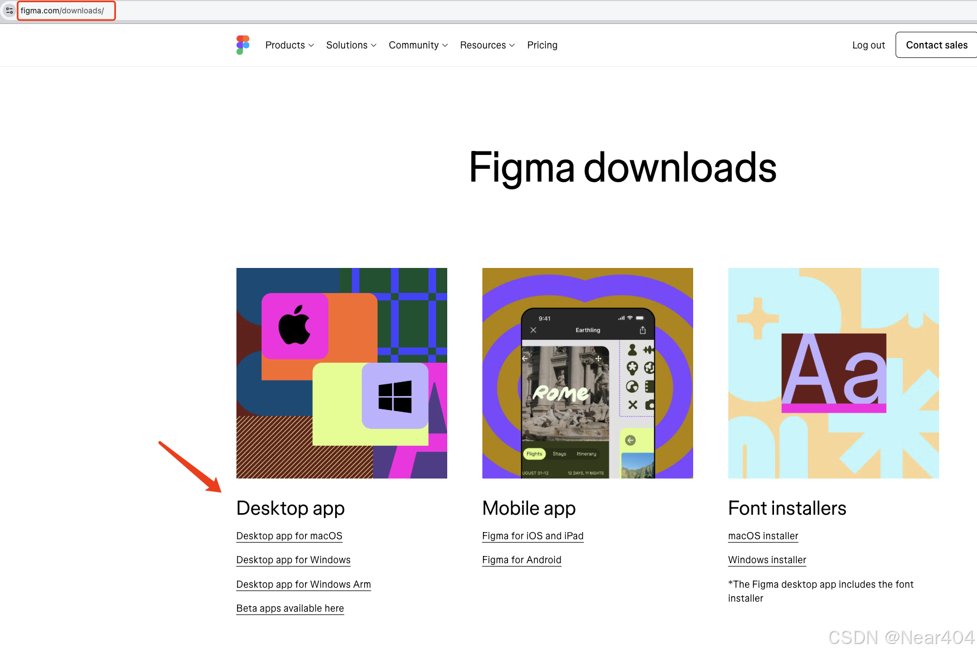
Task: Open Beta apps available here link
Action: (x=290, y=608)
